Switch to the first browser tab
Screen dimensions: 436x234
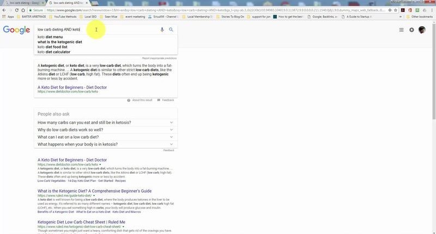tap(25, 3)
